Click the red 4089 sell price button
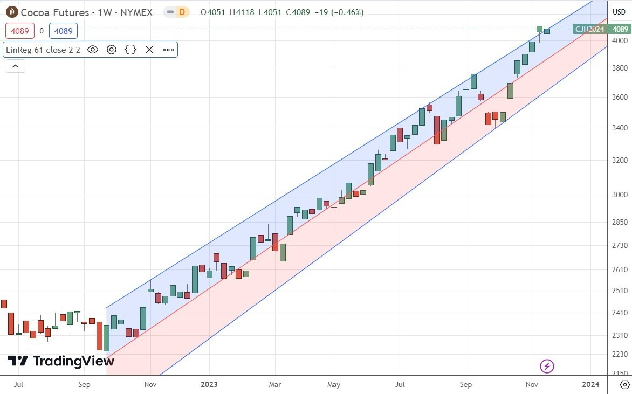Screen dimensions: 632x394 pyautogui.click(x=20, y=31)
